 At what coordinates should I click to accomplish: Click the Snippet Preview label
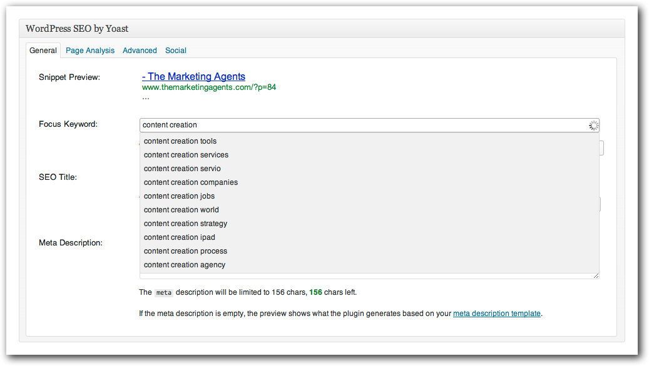tap(69, 77)
